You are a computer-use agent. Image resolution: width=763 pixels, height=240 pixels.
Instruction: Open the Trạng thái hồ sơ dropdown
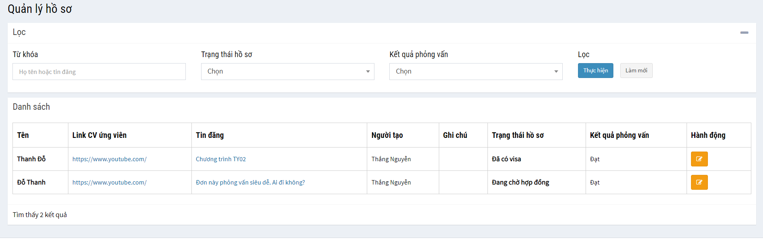click(x=287, y=72)
